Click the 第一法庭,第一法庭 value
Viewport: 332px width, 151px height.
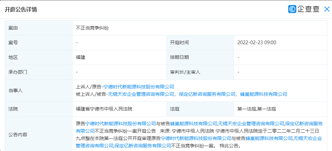[257, 109]
